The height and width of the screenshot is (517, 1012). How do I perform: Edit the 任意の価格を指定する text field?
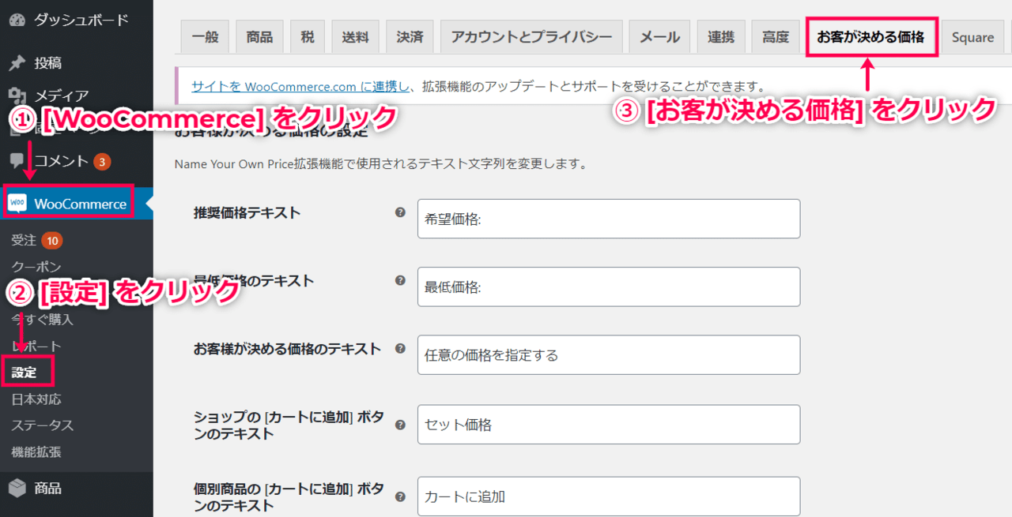tap(609, 354)
